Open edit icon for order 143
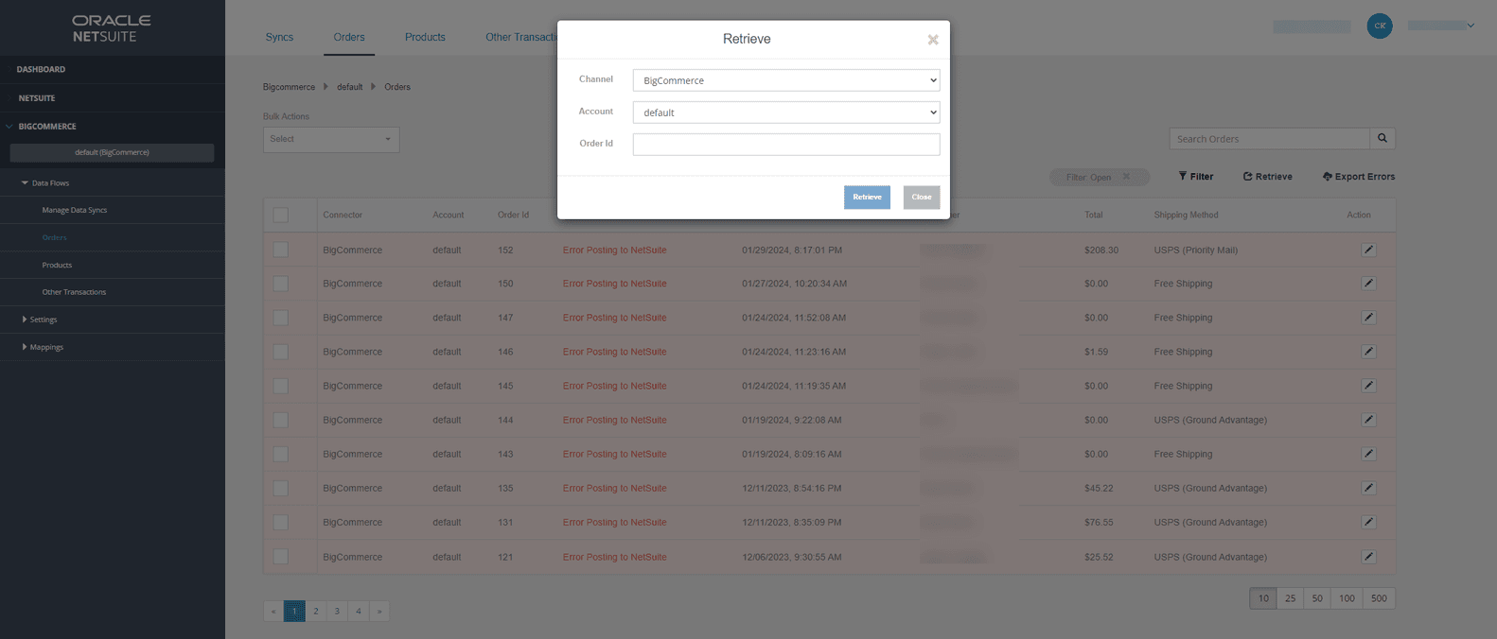This screenshot has height=639, width=1497. tap(1368, 454)
